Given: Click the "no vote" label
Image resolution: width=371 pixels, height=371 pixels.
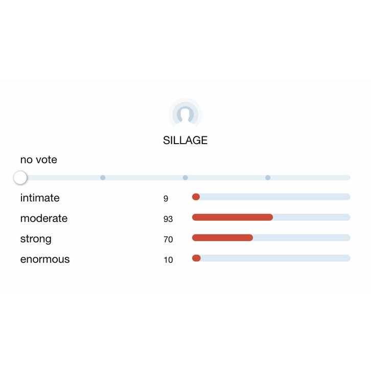Looking at the screenshot, I should click(39, 160).
